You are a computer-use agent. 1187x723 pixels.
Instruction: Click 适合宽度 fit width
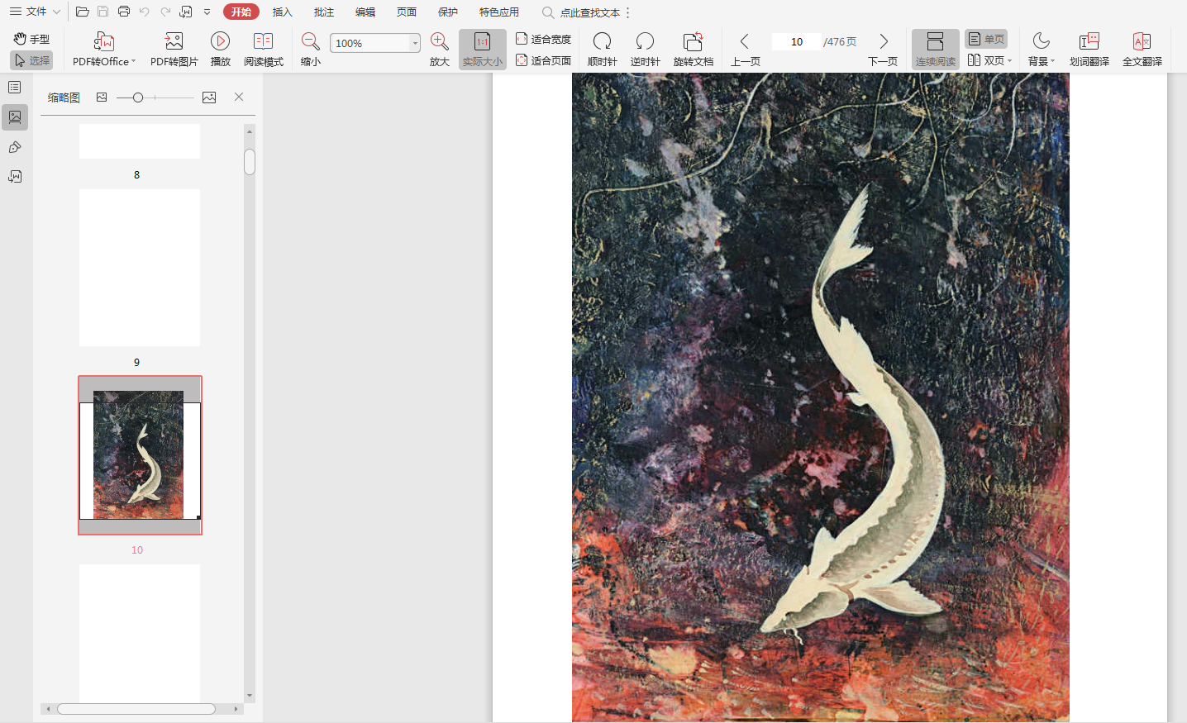click(x=543, y=39)
